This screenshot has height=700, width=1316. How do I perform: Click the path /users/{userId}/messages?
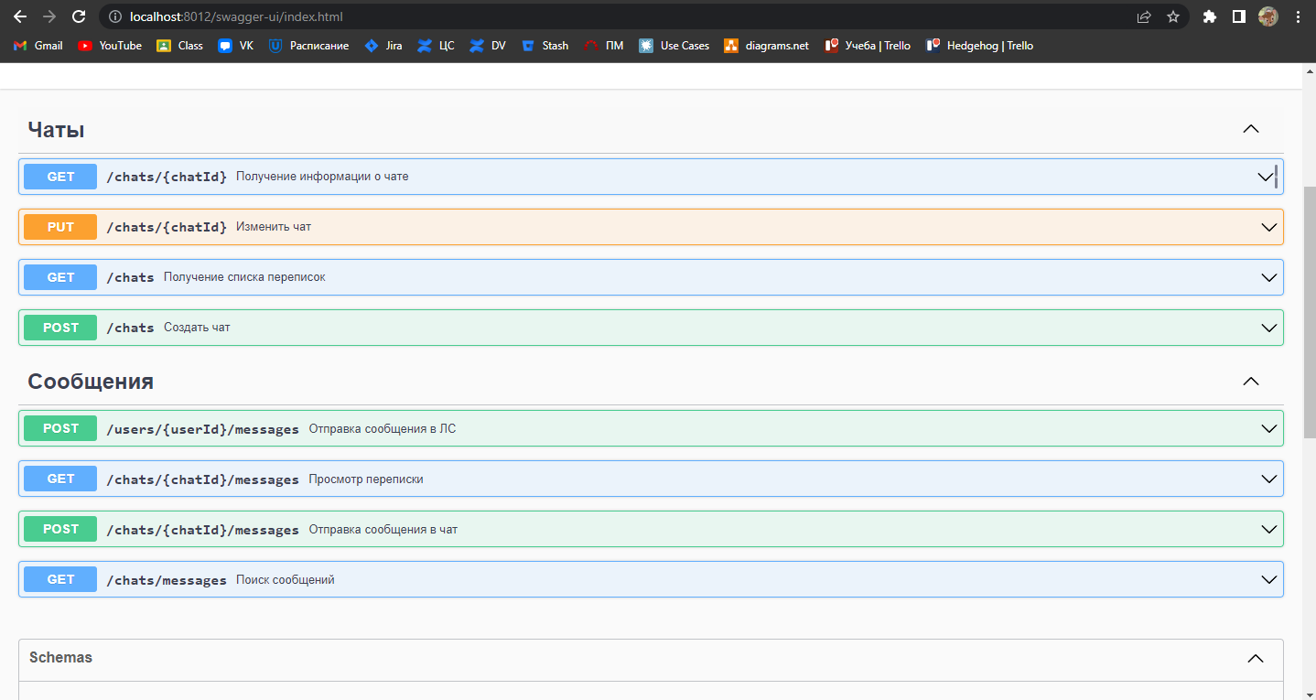pyautogui.click(x=203, y=429)
